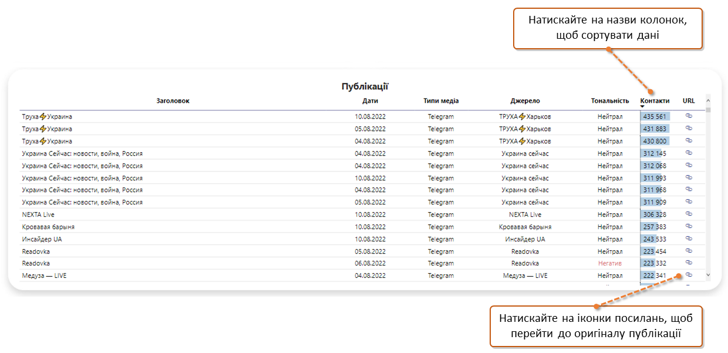This screenshot has width=728, height=353.
Task: Click the scrollbar down arrow of the table
Action: 707,274
